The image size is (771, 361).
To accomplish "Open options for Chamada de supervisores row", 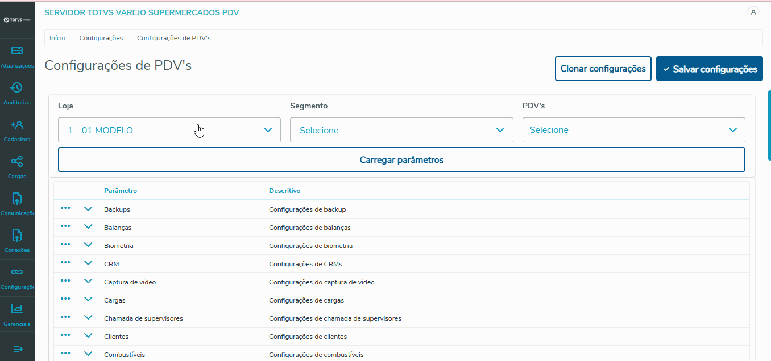I will 65,317.
